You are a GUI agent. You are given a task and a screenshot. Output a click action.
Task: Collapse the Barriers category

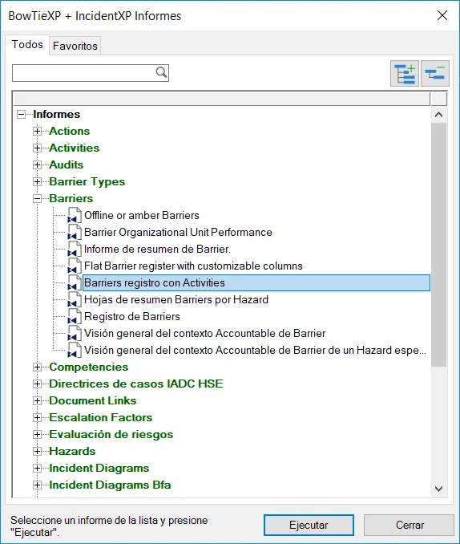(x=37, y=198)
